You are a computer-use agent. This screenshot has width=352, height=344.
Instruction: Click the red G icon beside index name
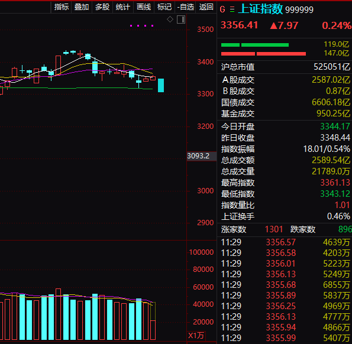pyautogui.click(x=222, y=9)
